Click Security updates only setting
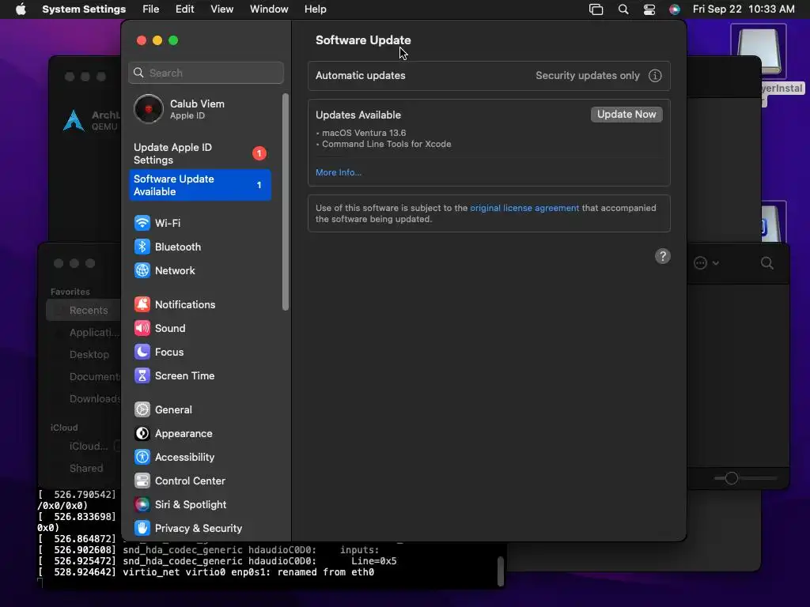Screen dimensions: 810x607 click(588, 76)
